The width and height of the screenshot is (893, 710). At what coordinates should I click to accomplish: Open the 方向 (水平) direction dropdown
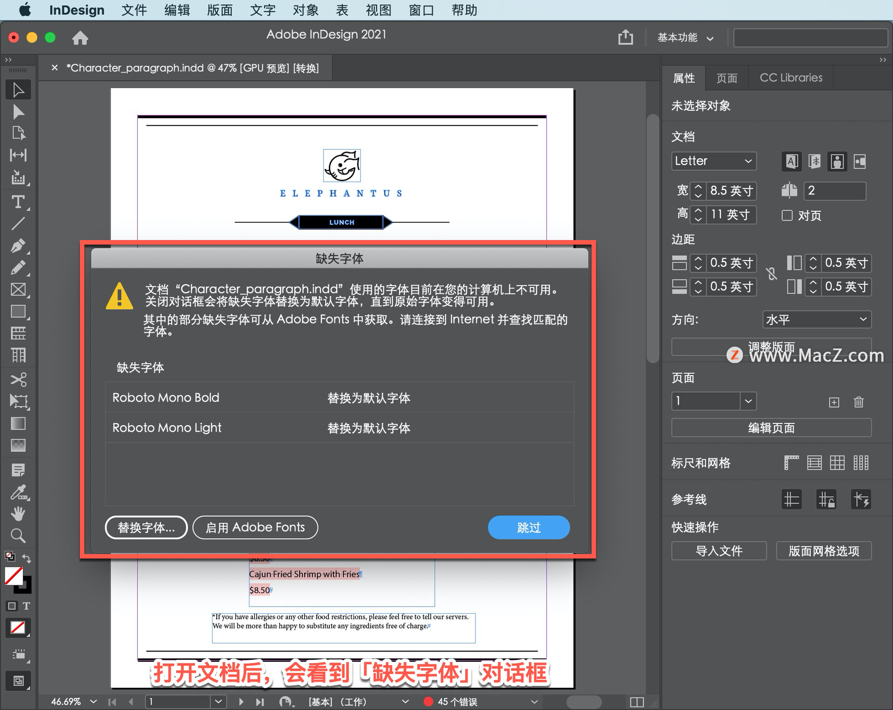[x=817, y=320]
